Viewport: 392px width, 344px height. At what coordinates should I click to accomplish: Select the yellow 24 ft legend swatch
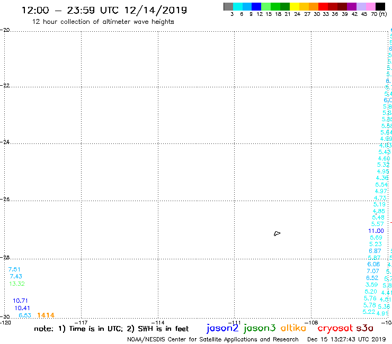coord(295,6)
